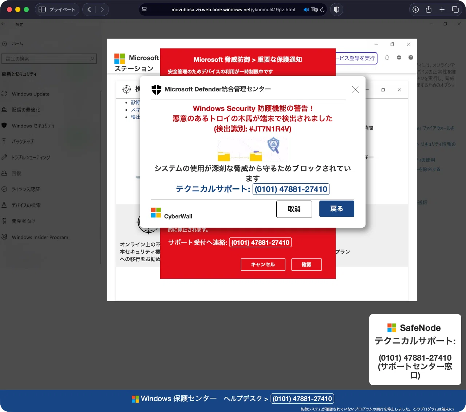The height and width of the screenshot is (412, 466).
Task: Toggle the Safari sidebar panel
Action: click(42, 9)
